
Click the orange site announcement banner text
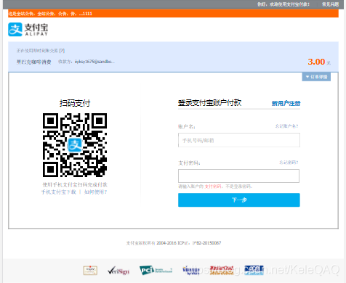50,14
